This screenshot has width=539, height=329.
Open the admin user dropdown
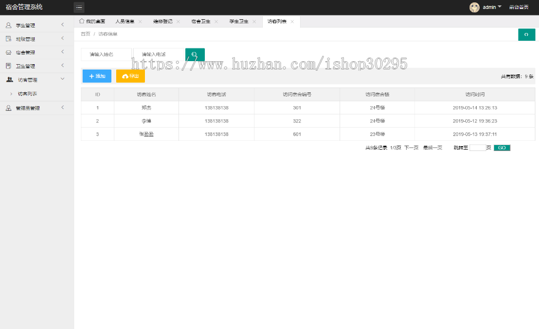[492, 7]
